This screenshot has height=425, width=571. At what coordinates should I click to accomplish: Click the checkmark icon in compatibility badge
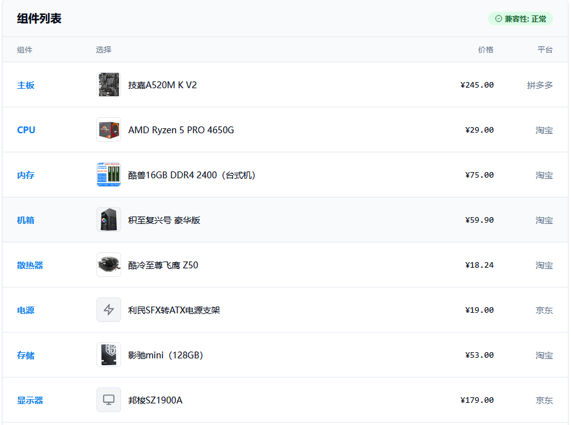point(499,19)
